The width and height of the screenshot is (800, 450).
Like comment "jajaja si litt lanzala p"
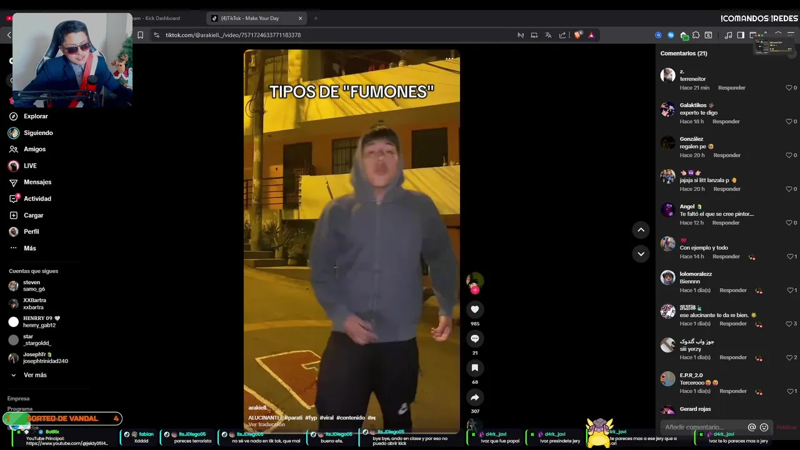point(789,189)
